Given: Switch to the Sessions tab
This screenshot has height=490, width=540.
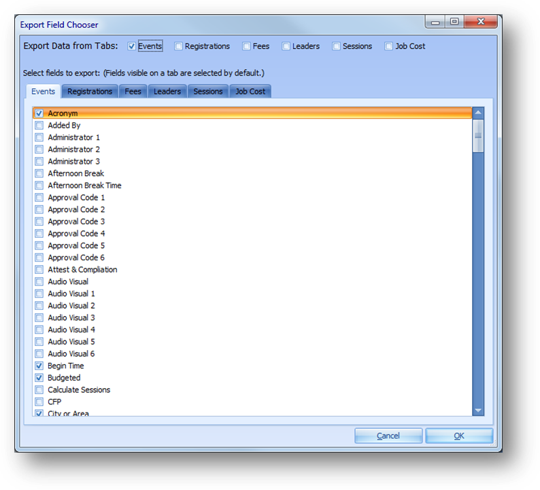Looking at the screenshot, I should [208, 92].
